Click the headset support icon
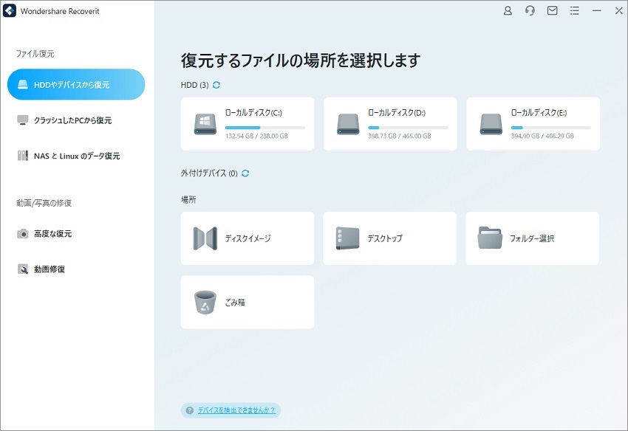The height and width of the screenshot is (431, 628). 530,11
